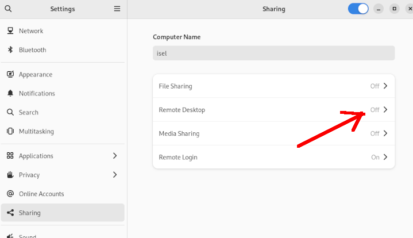
Task: Open the Search settings panel
Action: 29,112
